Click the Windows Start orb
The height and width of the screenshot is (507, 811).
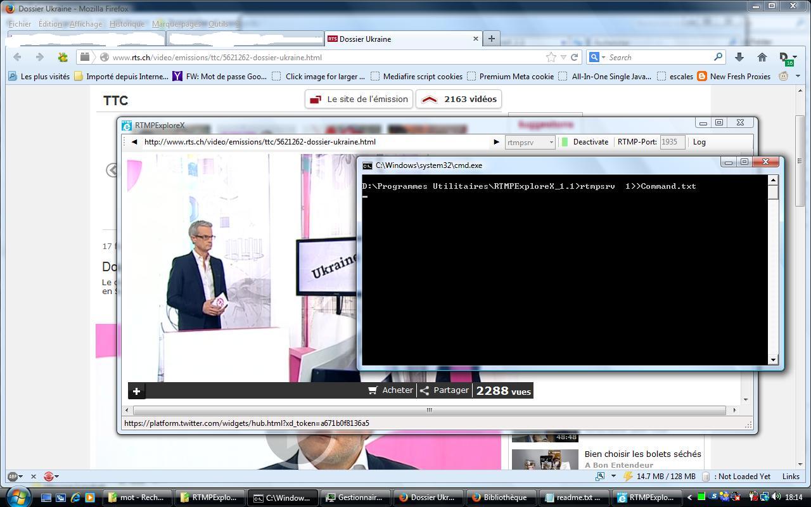tap(18, 497)
